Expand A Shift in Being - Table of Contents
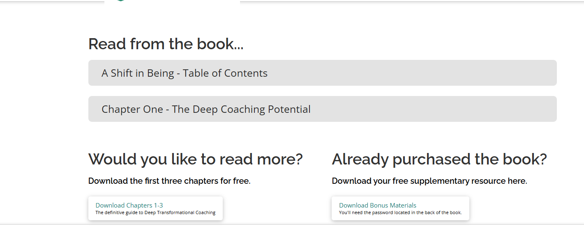Screen dimensions: 584x242 pos(322,73)
